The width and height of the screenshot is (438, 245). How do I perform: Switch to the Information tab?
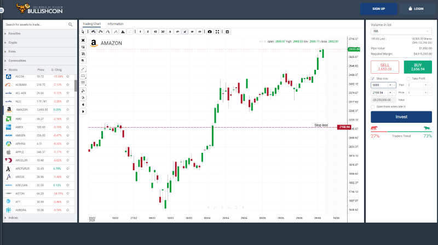tap(116, 24)
